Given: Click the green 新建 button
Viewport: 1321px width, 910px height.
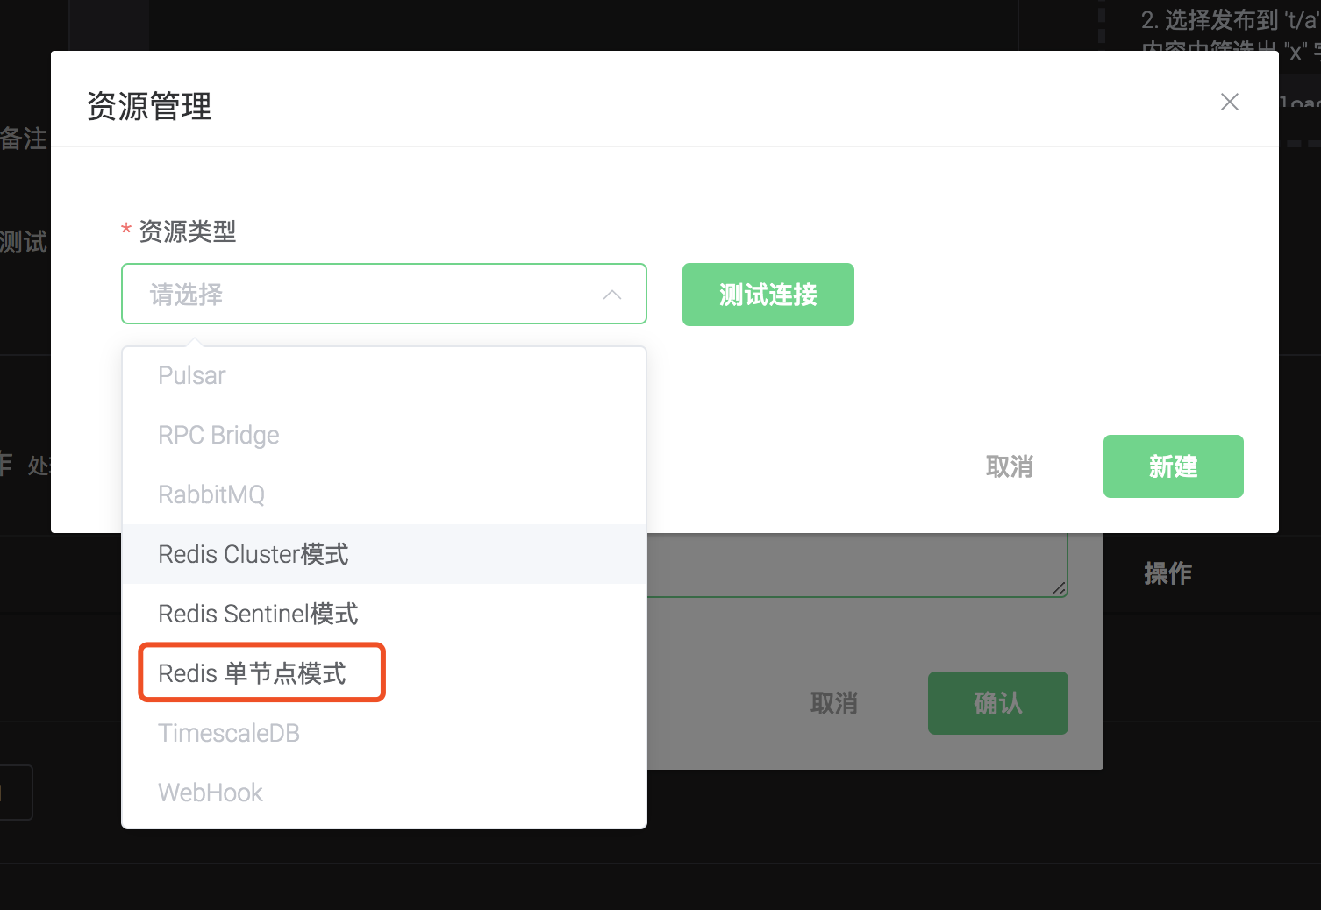Looking at the screenshot, I should click(x=1173, y=466).
